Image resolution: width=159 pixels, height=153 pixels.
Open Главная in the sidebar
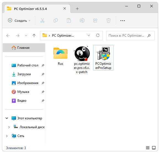[24, 48]
